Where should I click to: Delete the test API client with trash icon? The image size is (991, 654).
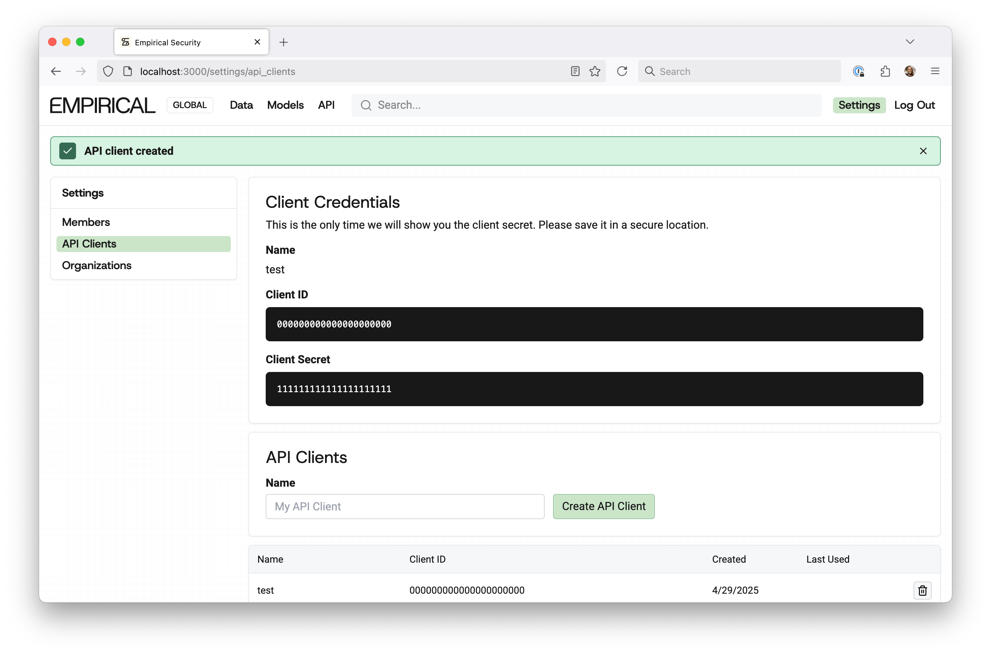922,590
